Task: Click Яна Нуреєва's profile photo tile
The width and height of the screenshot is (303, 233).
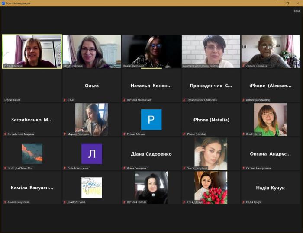Action: coord(271,119)
